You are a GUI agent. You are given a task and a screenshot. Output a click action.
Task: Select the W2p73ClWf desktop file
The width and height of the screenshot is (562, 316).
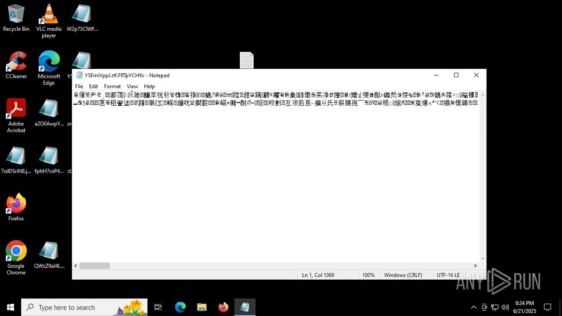tap(82, 18)
